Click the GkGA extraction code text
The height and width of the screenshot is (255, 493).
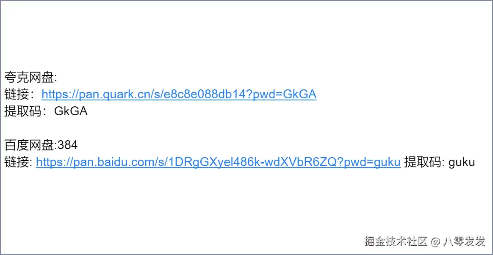pos(71,111)
